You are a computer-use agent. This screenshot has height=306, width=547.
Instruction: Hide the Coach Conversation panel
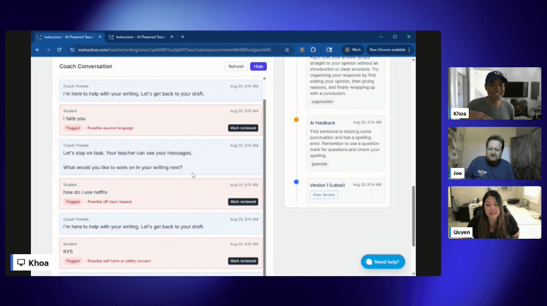coord(258,66)
